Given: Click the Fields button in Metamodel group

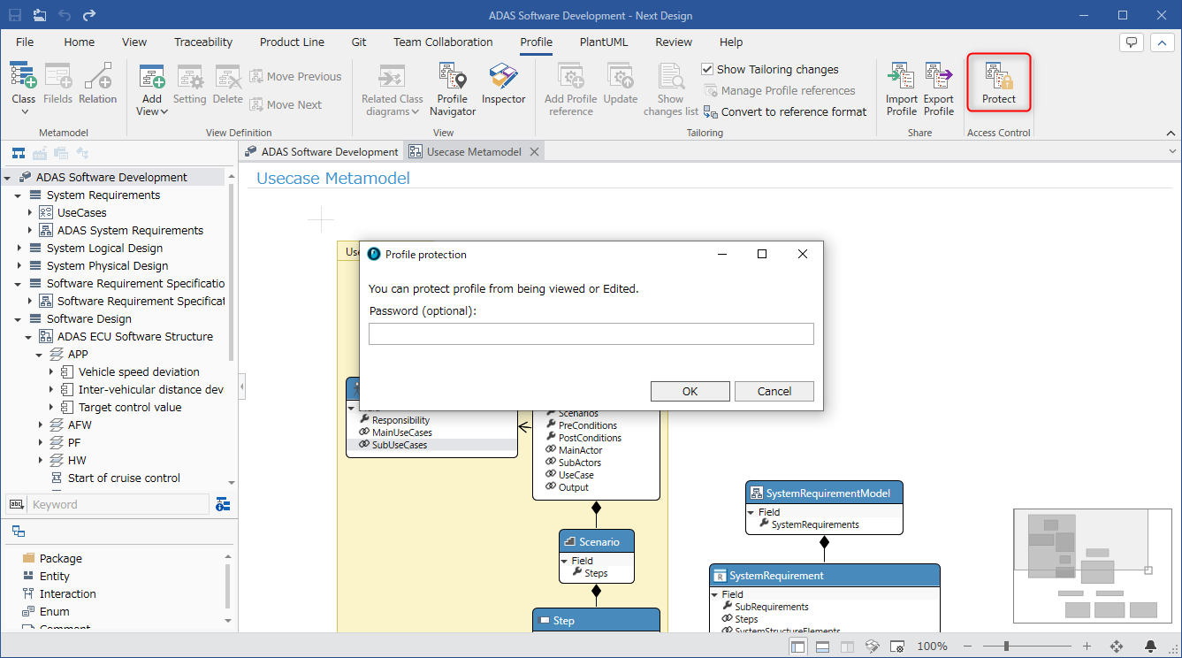Looking at the screenshot, I should (58, 84).
